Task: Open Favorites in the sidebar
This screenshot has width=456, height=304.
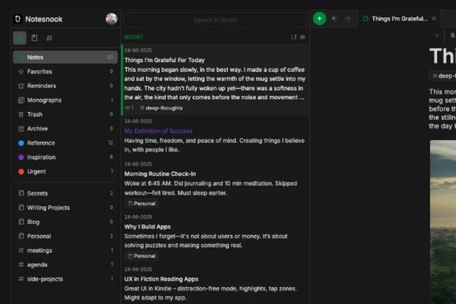Action: tap(39, 72)
